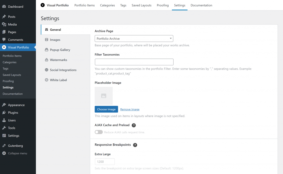Open Saved Layouts in sidebar submenu
Viewport: 283px width, 174px height.
(12, 75)
